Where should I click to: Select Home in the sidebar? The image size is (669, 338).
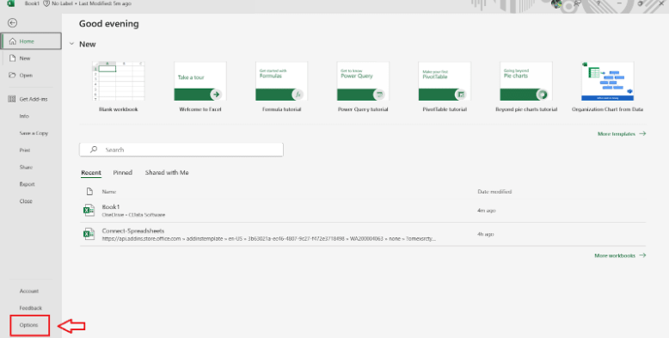pos(31,41)
